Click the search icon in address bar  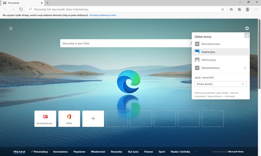[x=30, y=9]
